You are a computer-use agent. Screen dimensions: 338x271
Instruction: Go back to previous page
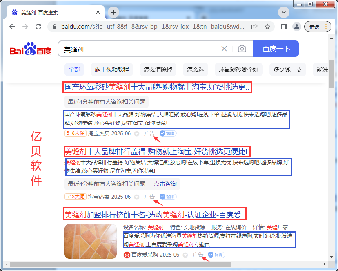point(12,27)
